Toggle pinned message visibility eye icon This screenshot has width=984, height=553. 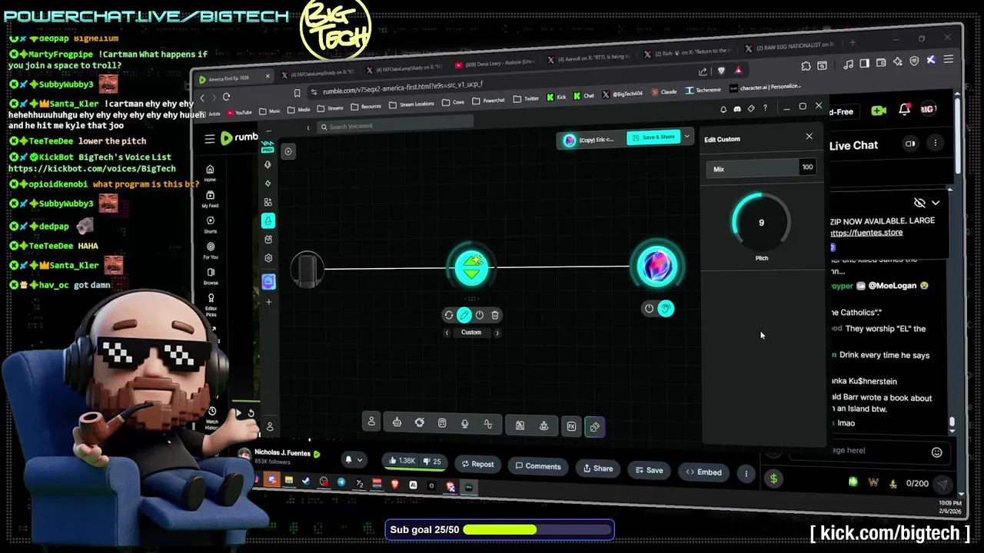pos(919,203)
